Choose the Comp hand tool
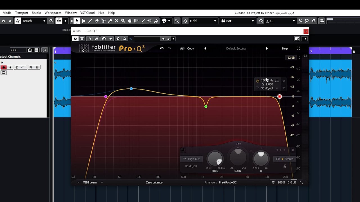Image resolution: width=360 pixels, height=202 pixels. click(130, 21)
